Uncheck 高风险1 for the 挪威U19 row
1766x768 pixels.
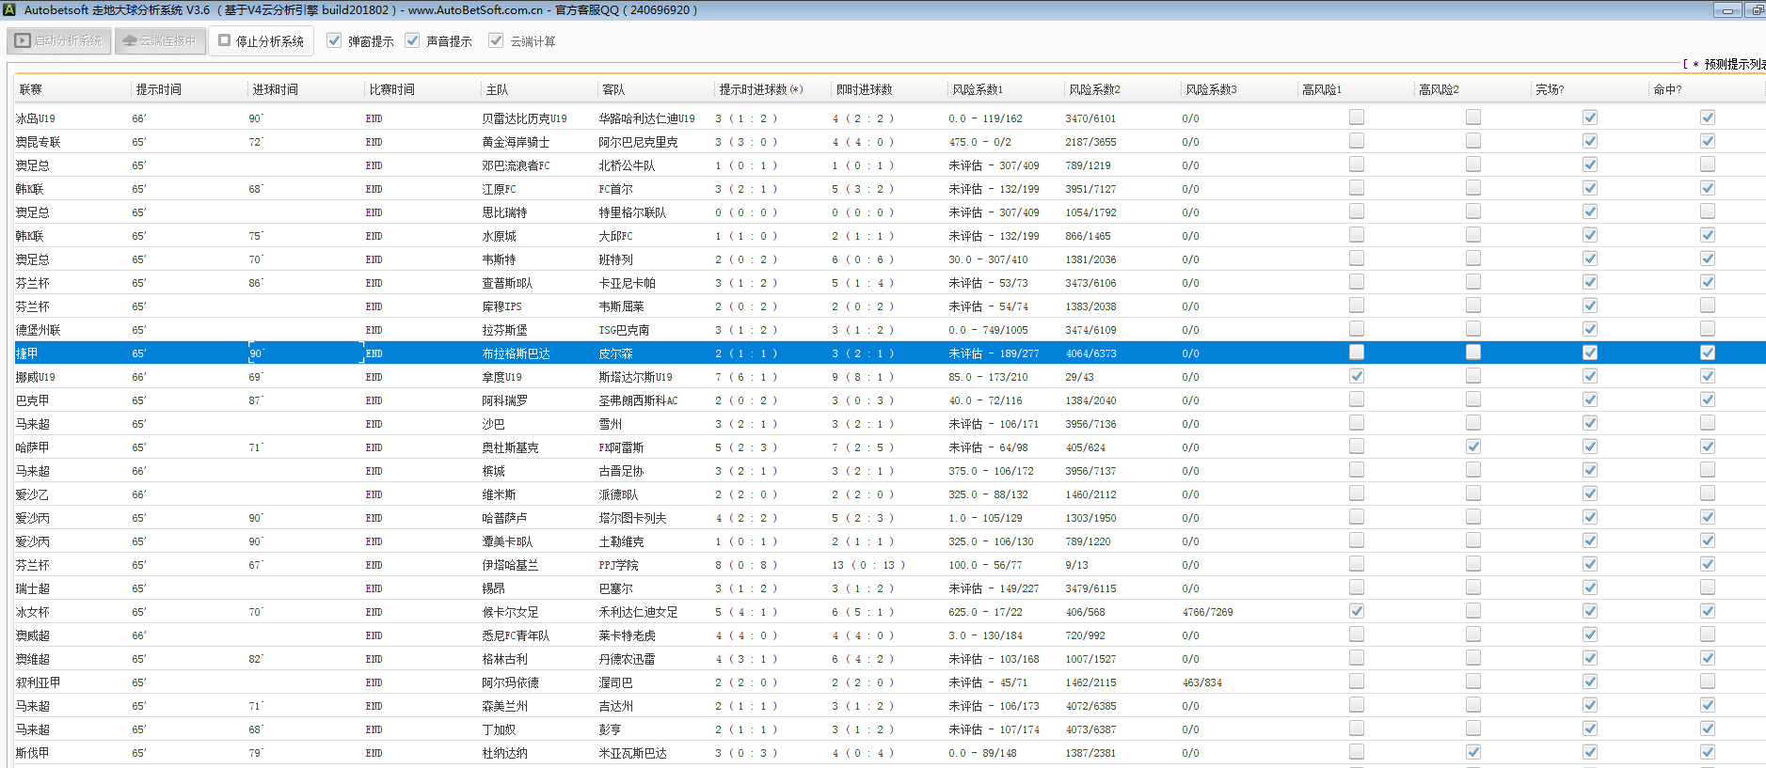1356,376
